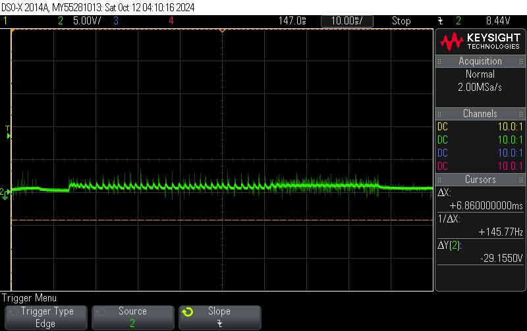This screenshot has width=527, height=331.
Task: Open the Cursors panel header
Action: (x=480, y=179)
